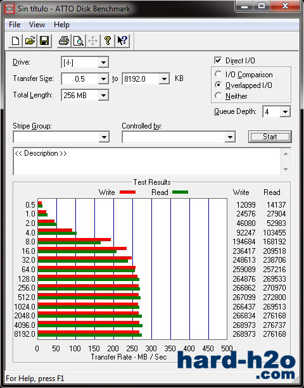Expand the Drive dropdown list

[x=103, y=63]
